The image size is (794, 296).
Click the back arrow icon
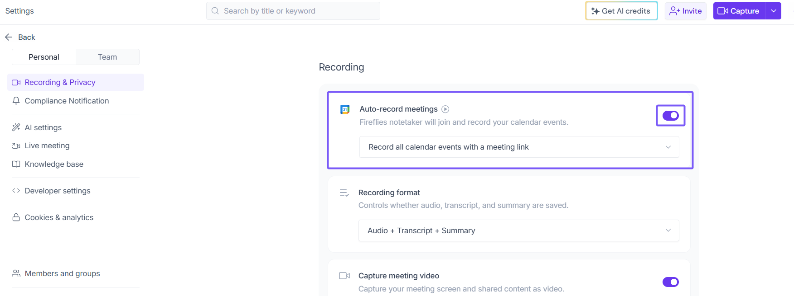click(9, 37)
